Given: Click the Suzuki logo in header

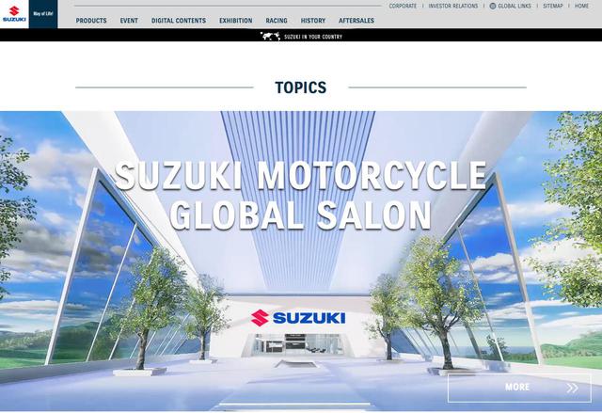Looking at the screenshot, I should pos(14,14).
